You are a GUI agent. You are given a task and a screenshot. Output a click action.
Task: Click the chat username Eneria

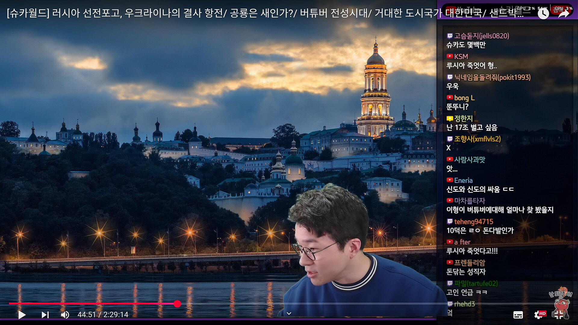[463, 180]
